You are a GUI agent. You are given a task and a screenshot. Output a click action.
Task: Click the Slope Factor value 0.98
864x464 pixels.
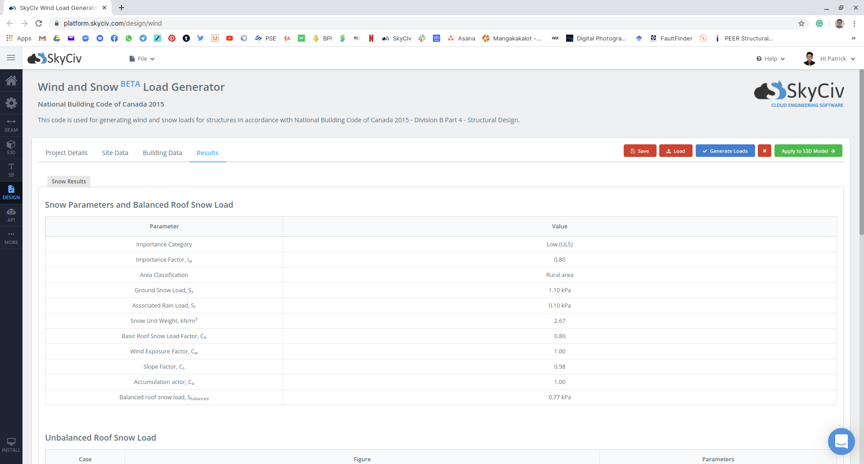click(x=559, y=366)
